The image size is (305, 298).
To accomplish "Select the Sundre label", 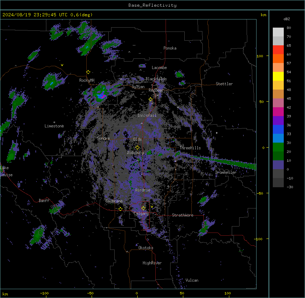I will (103, 138).
